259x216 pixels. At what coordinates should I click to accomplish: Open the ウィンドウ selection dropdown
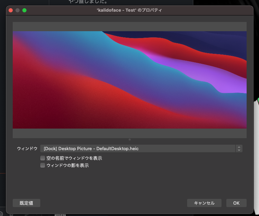point(141,148)
